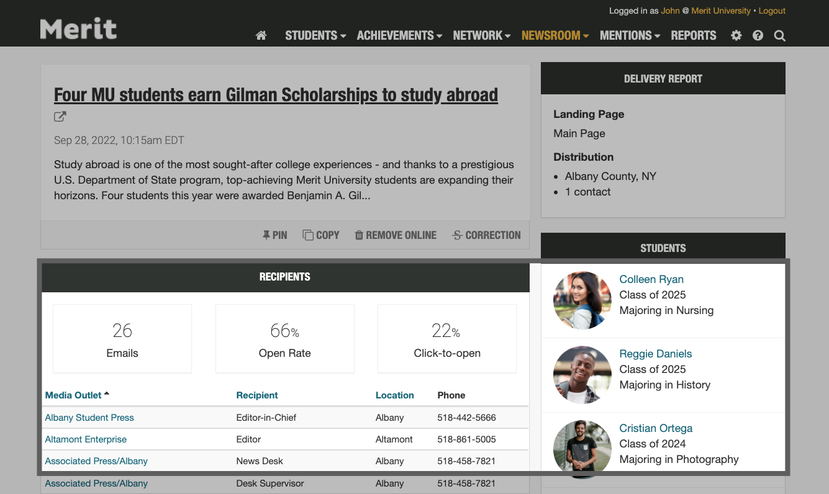Open the Albany Student Press outlet link
Image resolution: width=829 pixels, height=494 pixels.
pyautogui.click(x=89, y=417)
